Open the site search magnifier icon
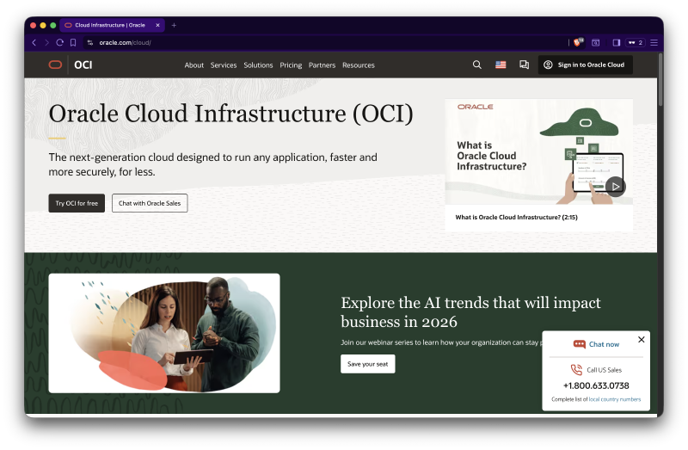 click(x=477, y=65)
